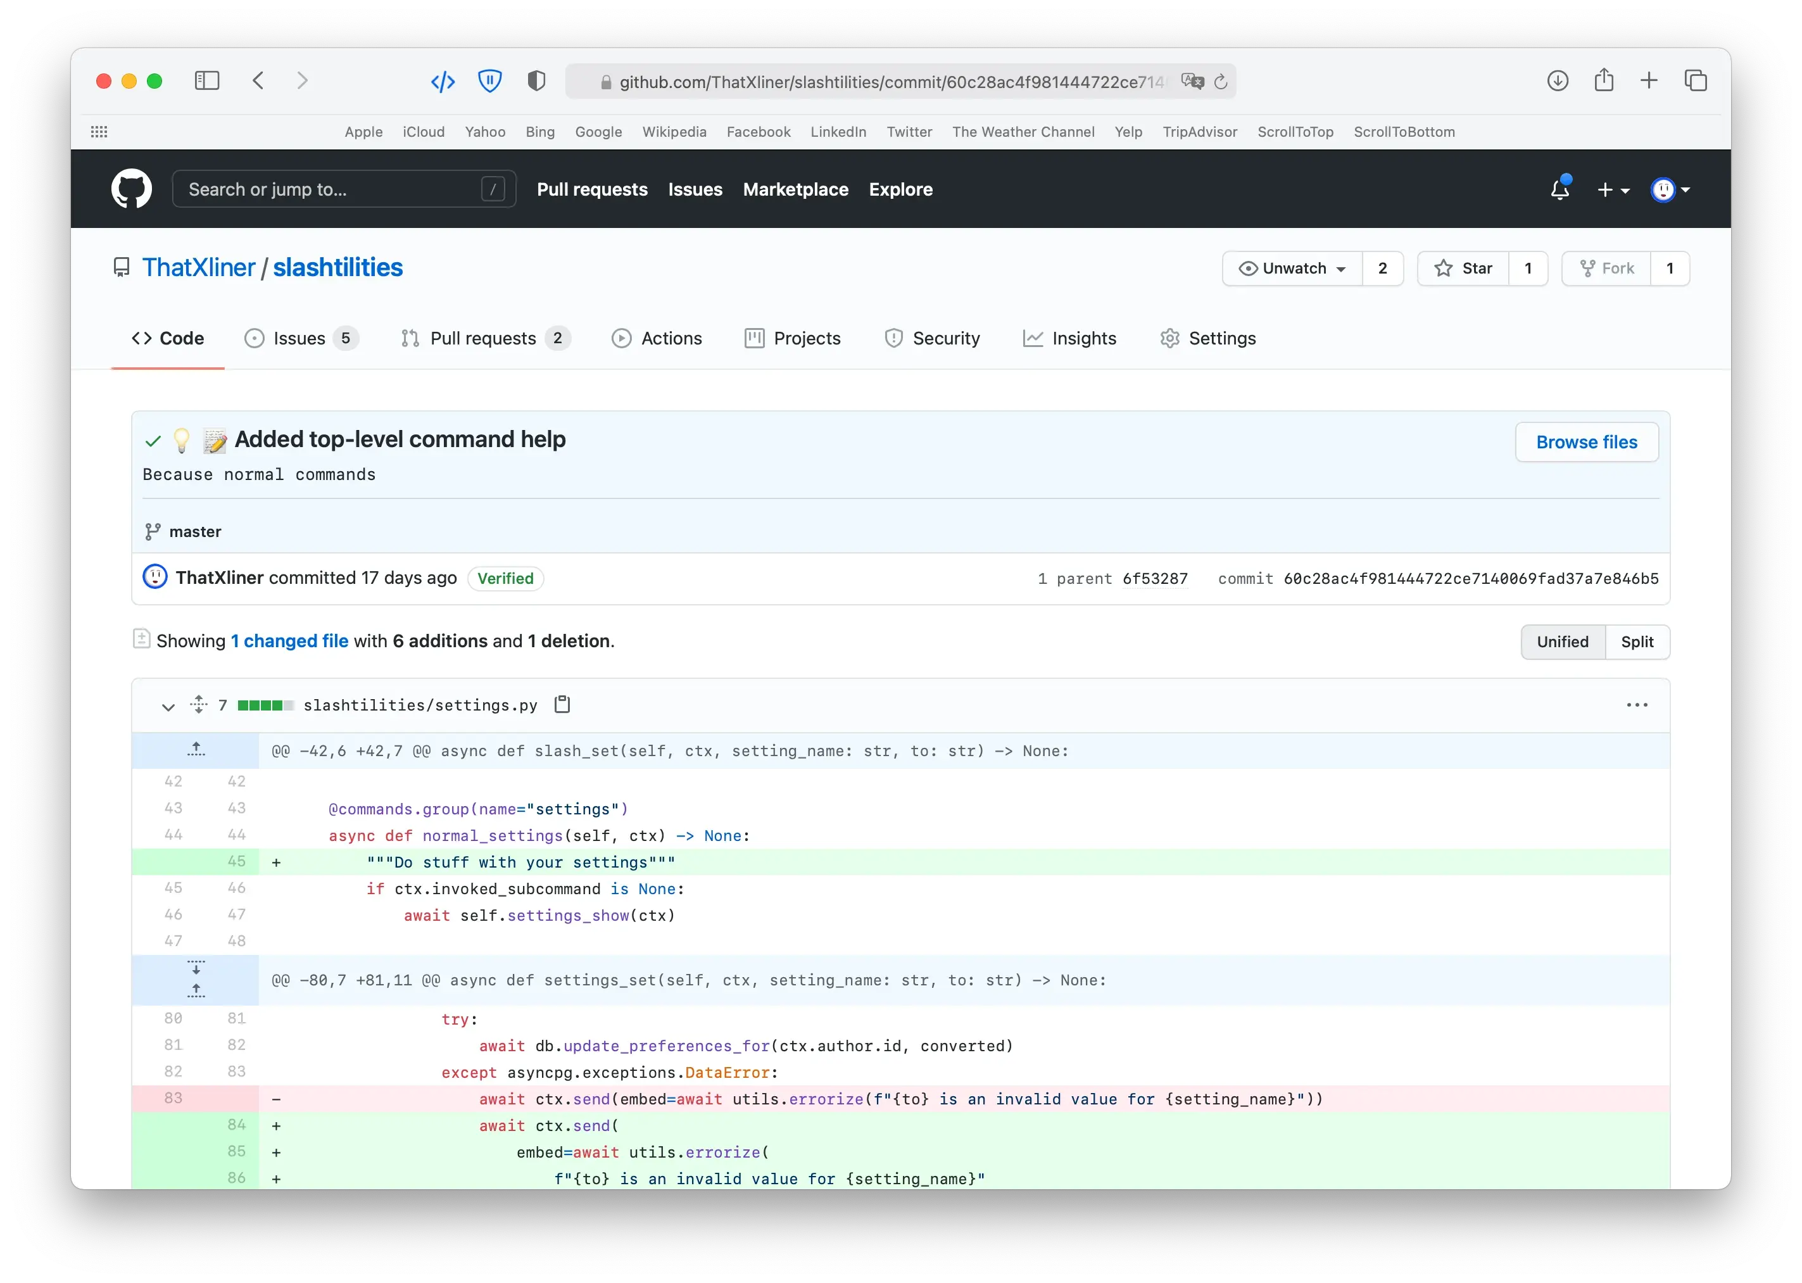Screen dimensions: 1802x1283
Task: Open the Safari share sheet icon
Action: 1604,80
